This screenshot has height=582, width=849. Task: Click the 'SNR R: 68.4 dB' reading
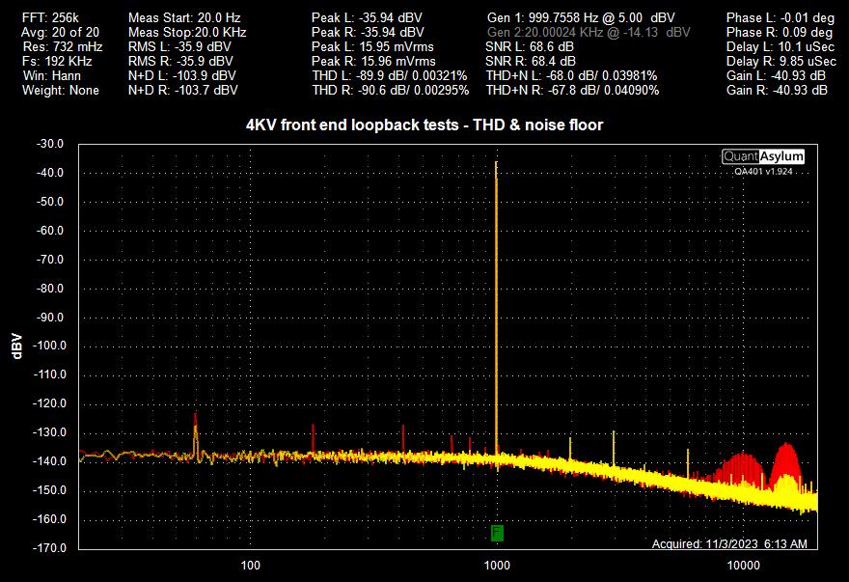pyautogui.click(x=531, y=61)
